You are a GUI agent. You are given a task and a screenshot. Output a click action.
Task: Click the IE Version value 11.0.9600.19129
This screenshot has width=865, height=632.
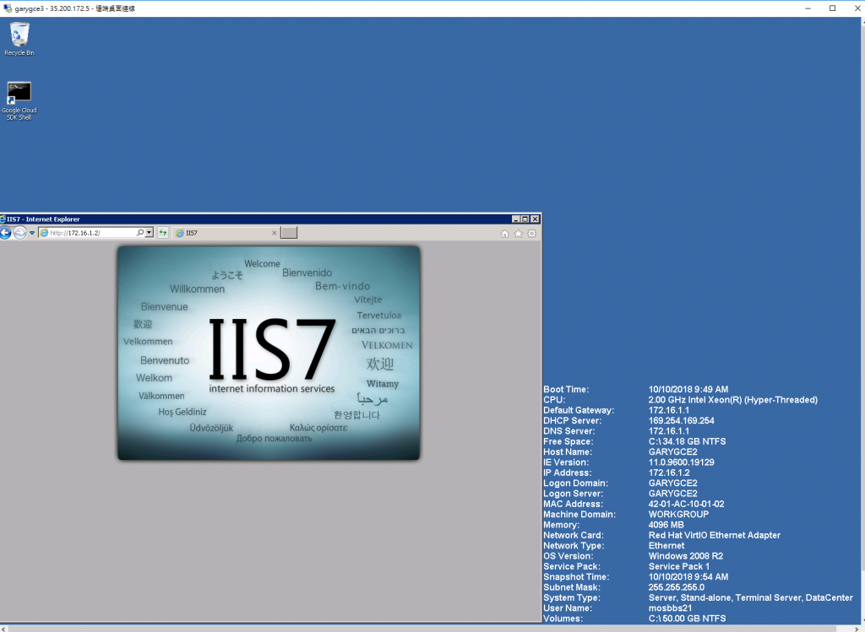tap(682, 462)
